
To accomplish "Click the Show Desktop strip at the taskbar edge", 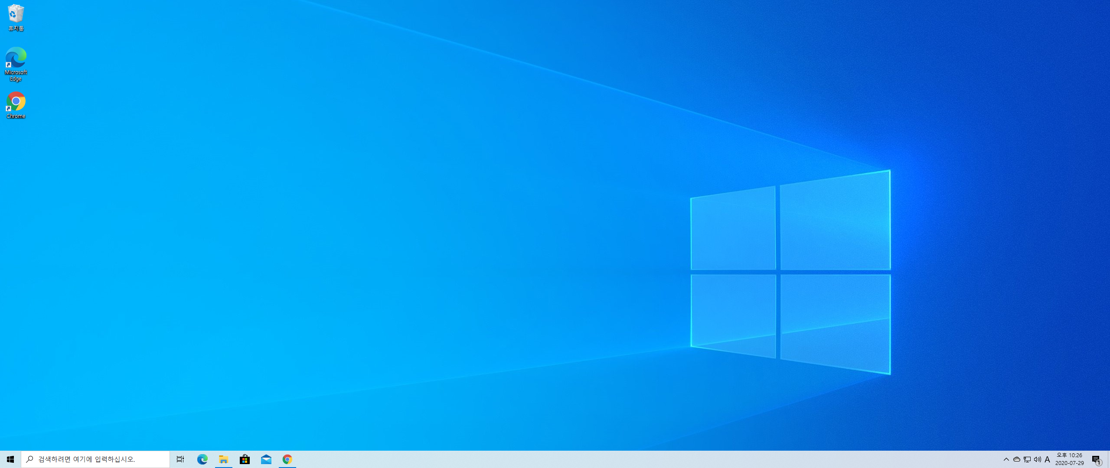I will (x=1108, y=459).
